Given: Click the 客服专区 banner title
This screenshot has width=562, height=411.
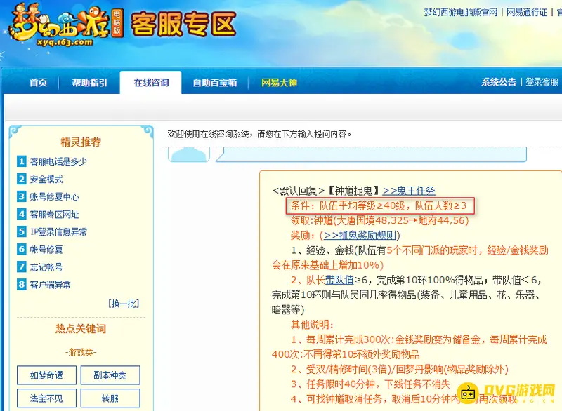Looking at the screenshot, I should click(183, 25).
